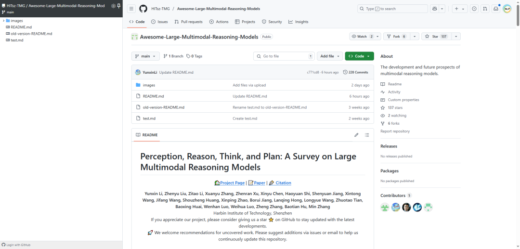Click the Watch button
The height and width of the screenshot is (249, 520).
[x=365, y=37]
